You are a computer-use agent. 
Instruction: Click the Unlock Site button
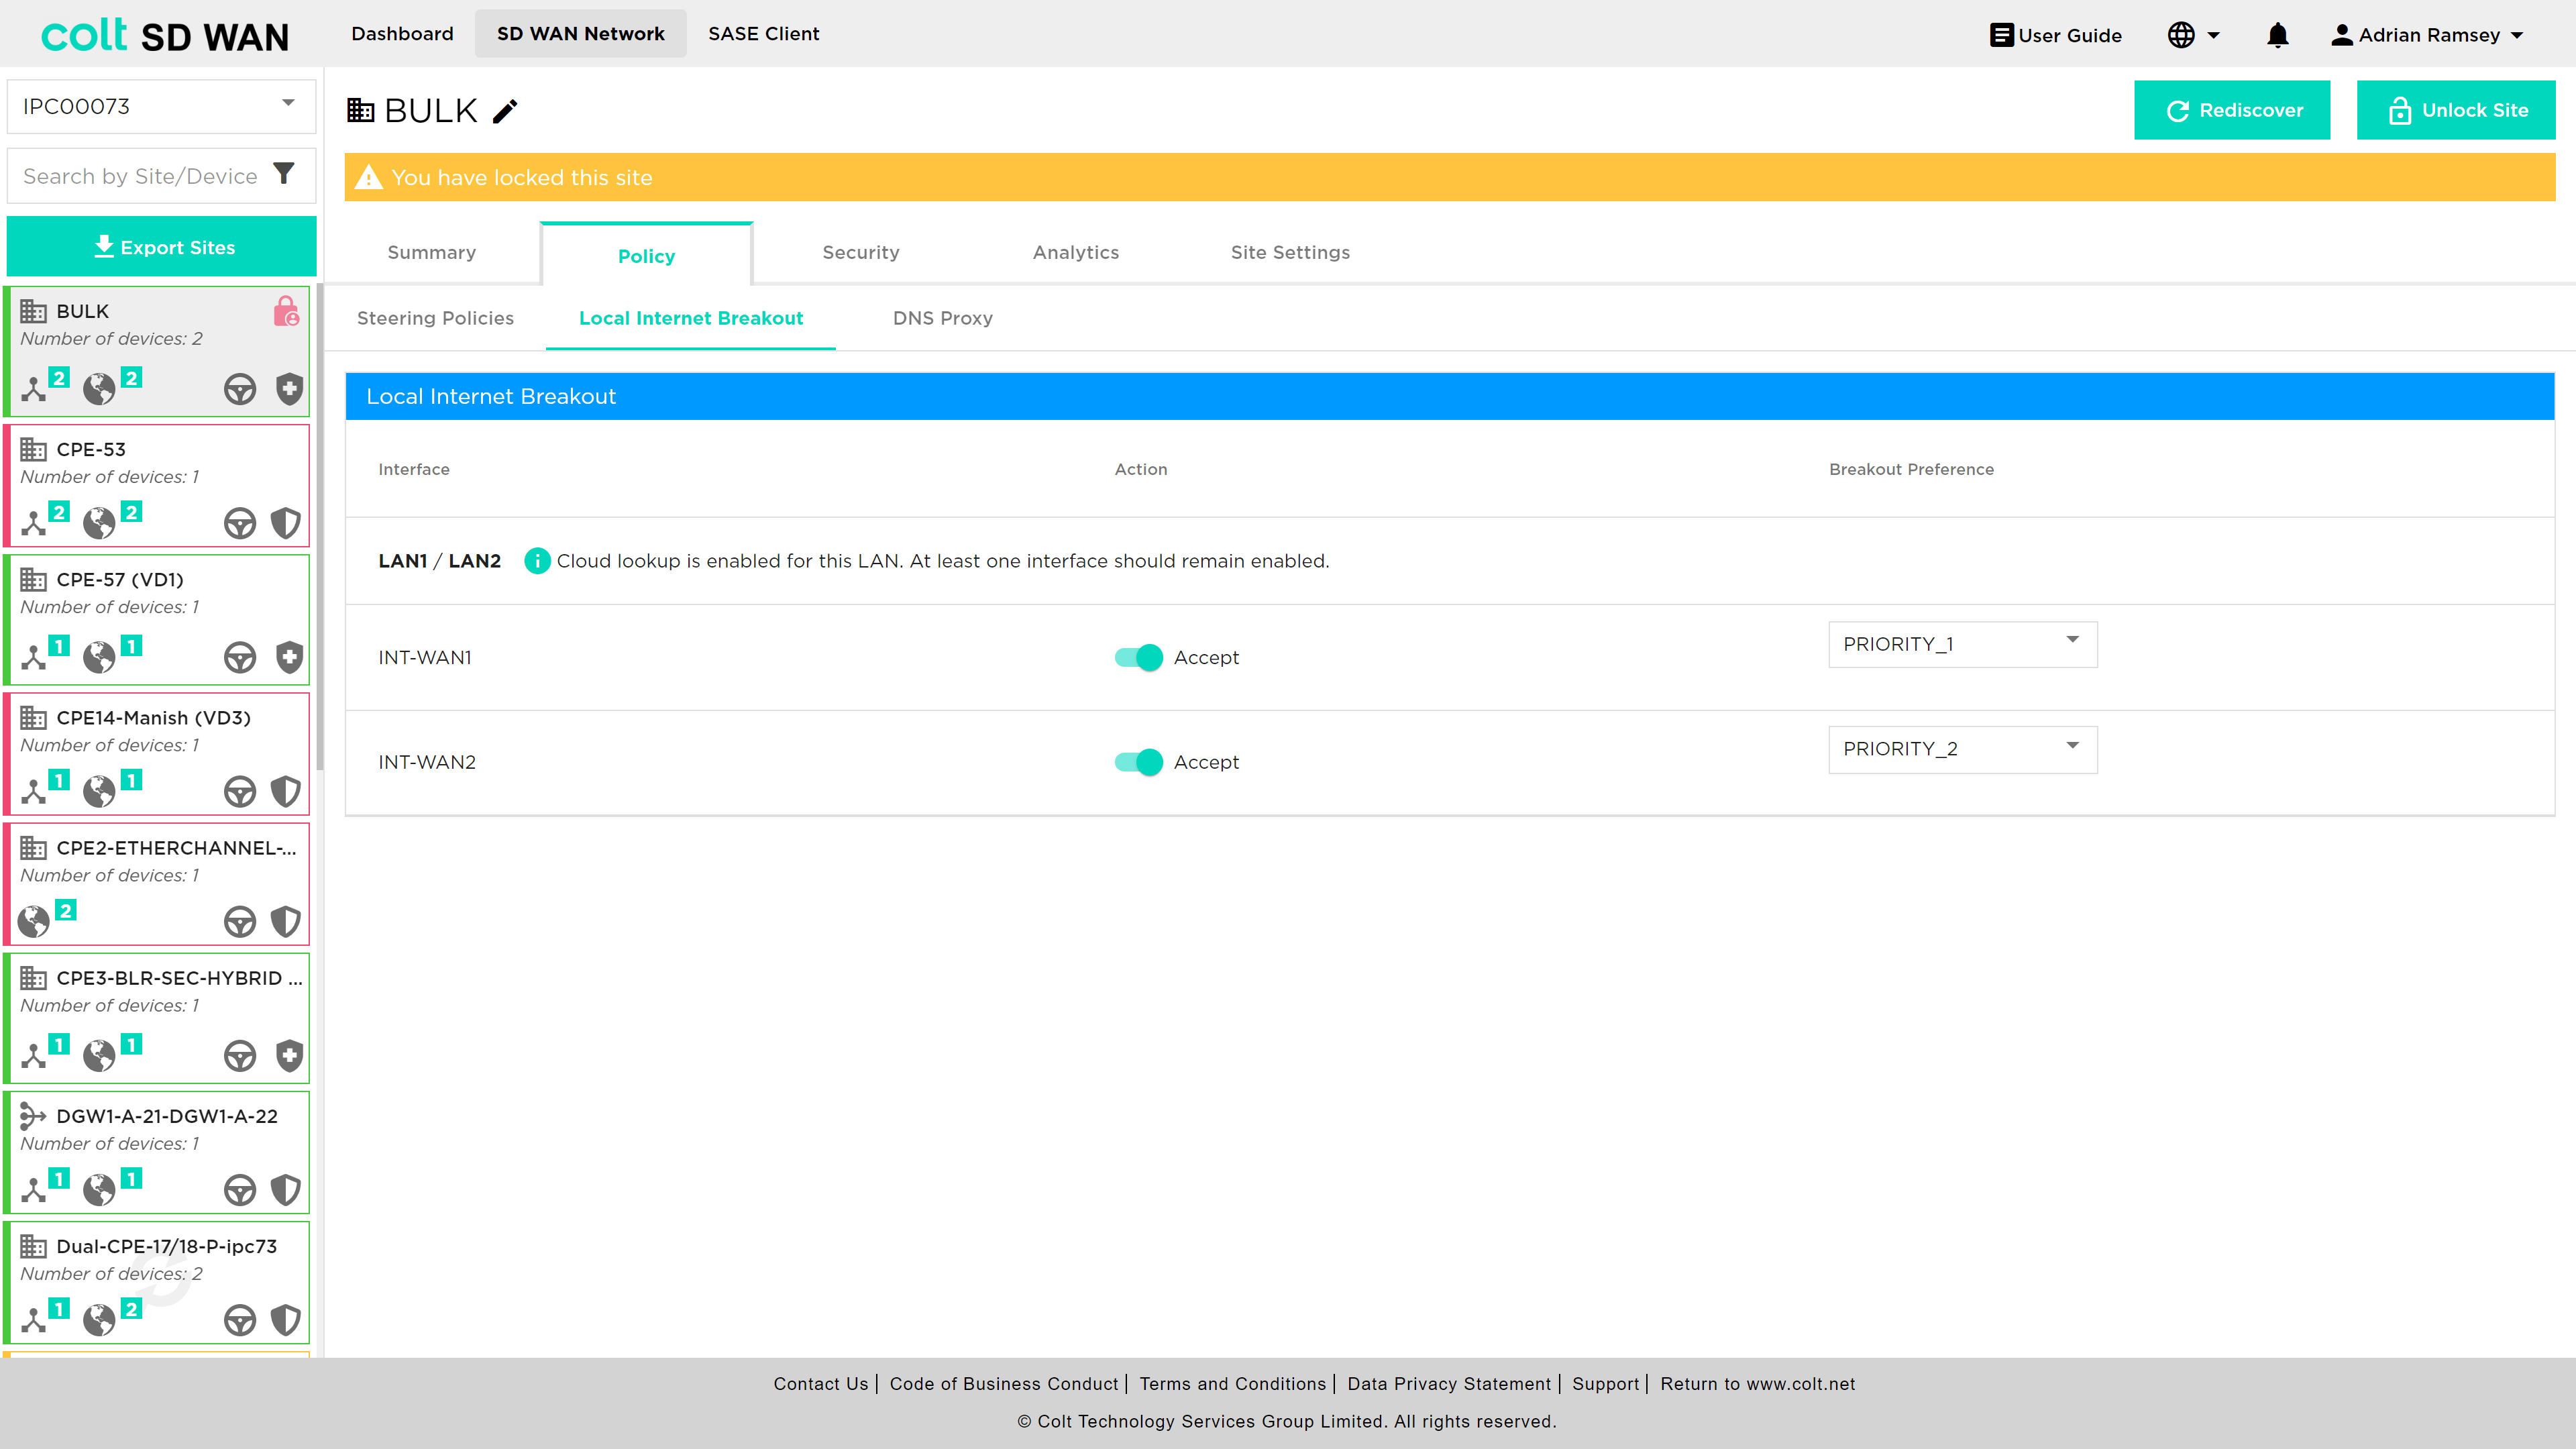[2455, 110]
